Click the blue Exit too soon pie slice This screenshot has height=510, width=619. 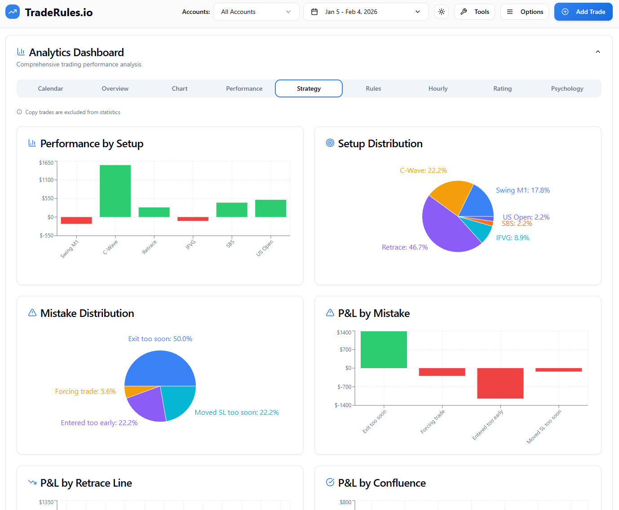160,369
